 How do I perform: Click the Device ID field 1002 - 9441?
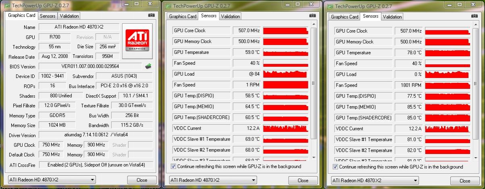(52, 76)
